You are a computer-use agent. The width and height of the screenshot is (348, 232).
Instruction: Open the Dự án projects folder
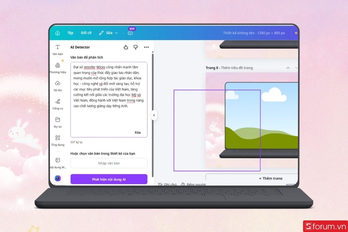(x=58, y=122)
